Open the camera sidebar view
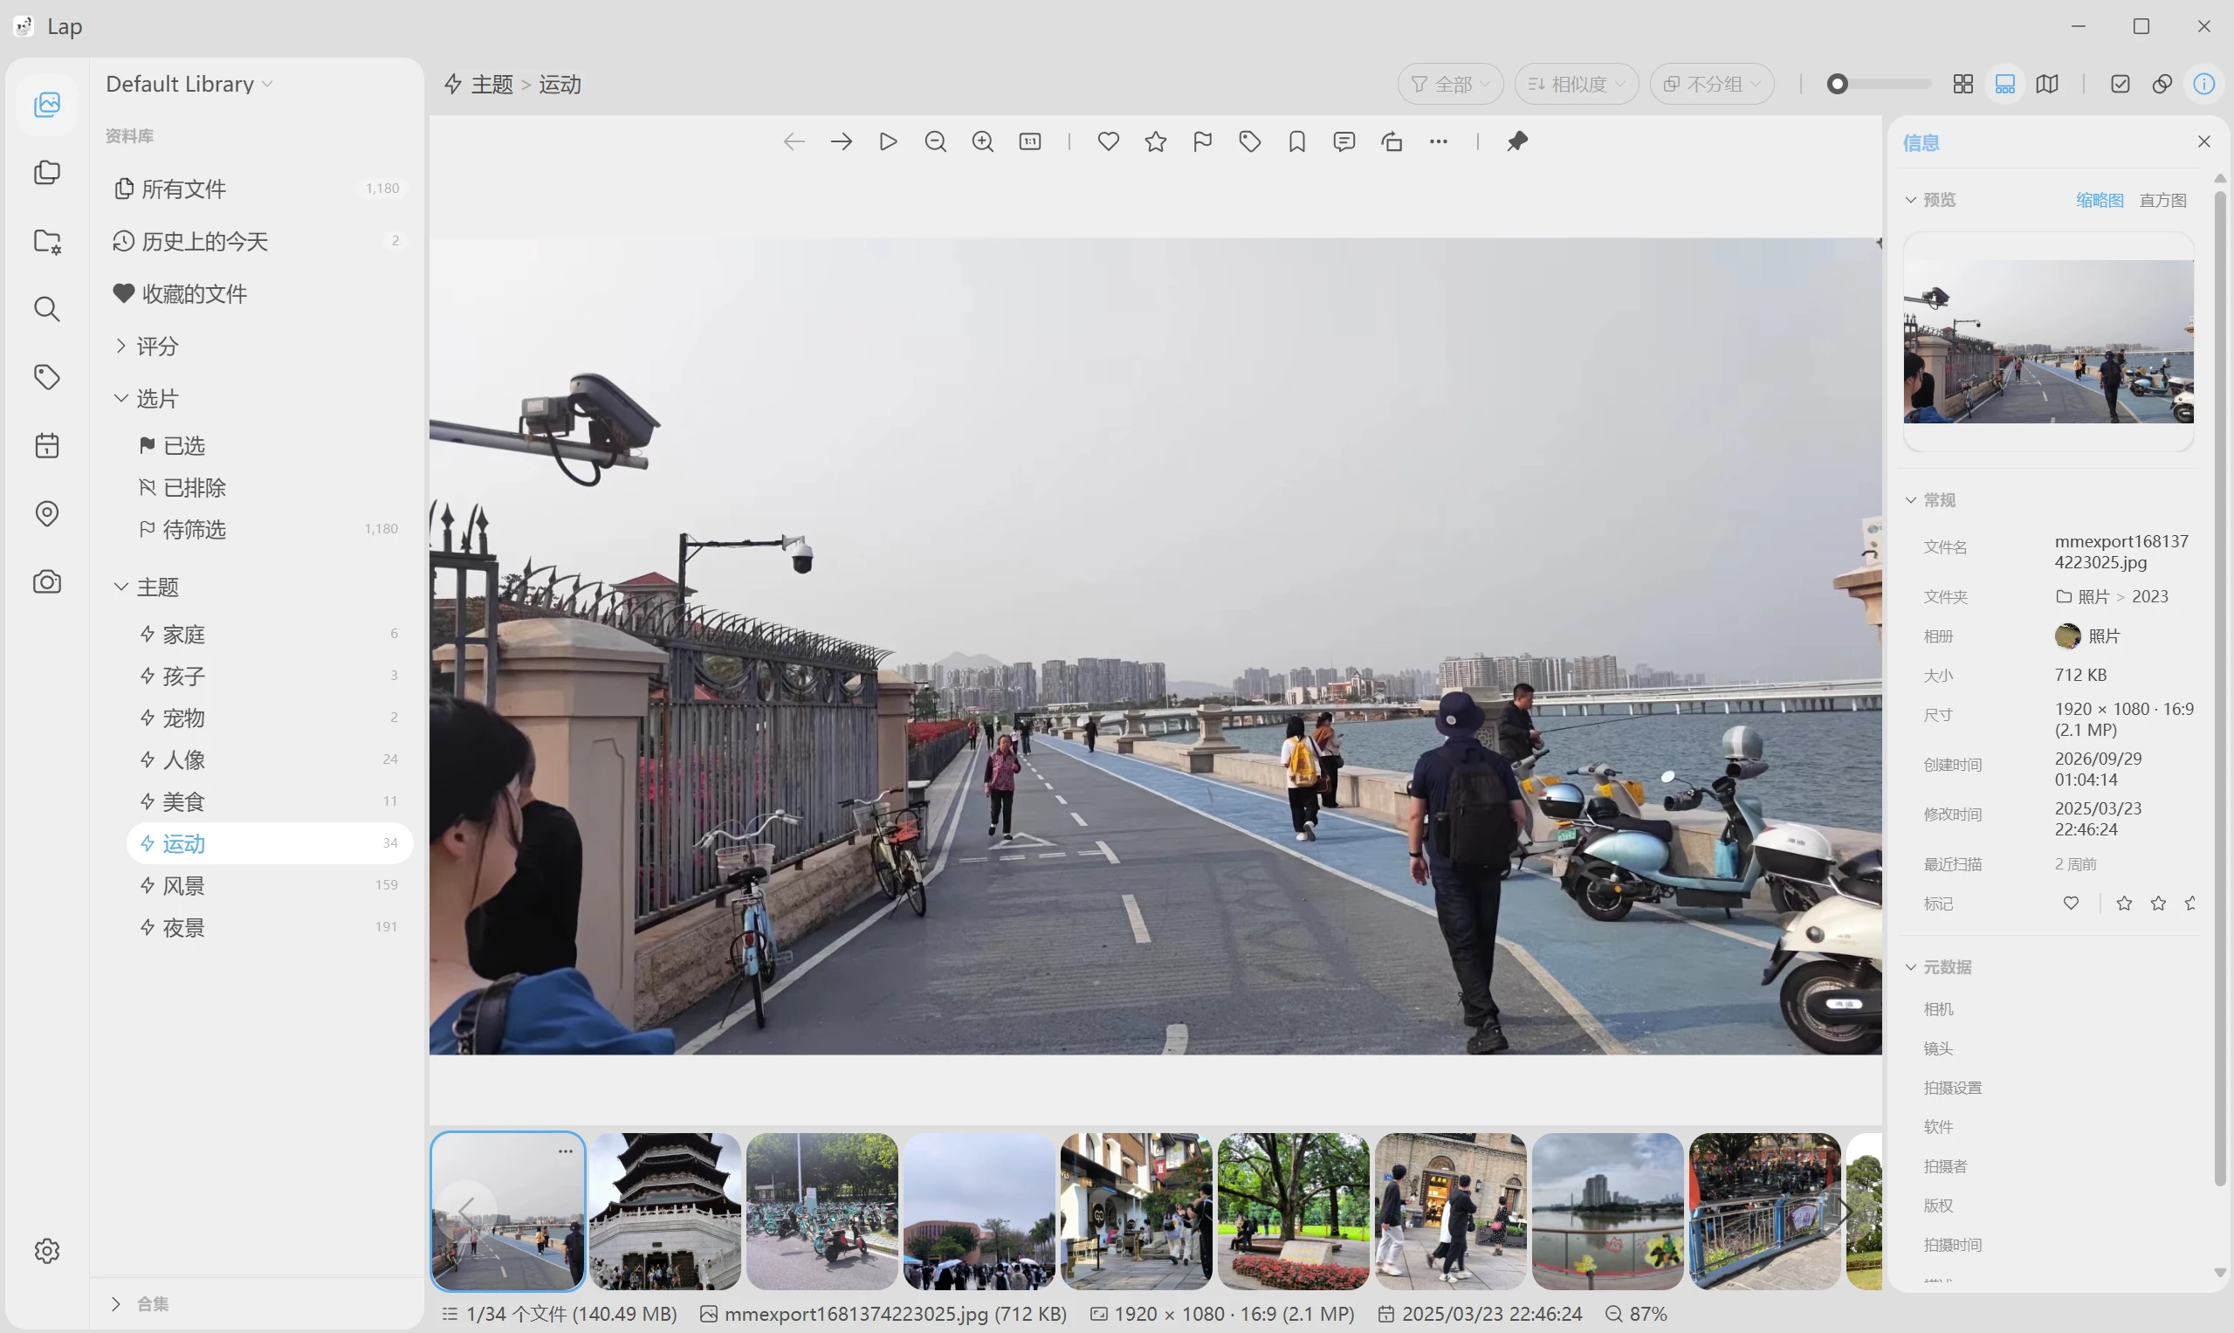Viewport: 2234px width, 1333px height. point(47,582)
